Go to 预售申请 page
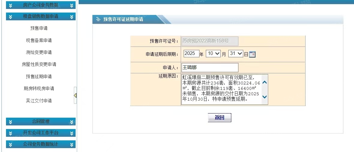The height and width of the screenshot is (152, 354). (39, 28)
